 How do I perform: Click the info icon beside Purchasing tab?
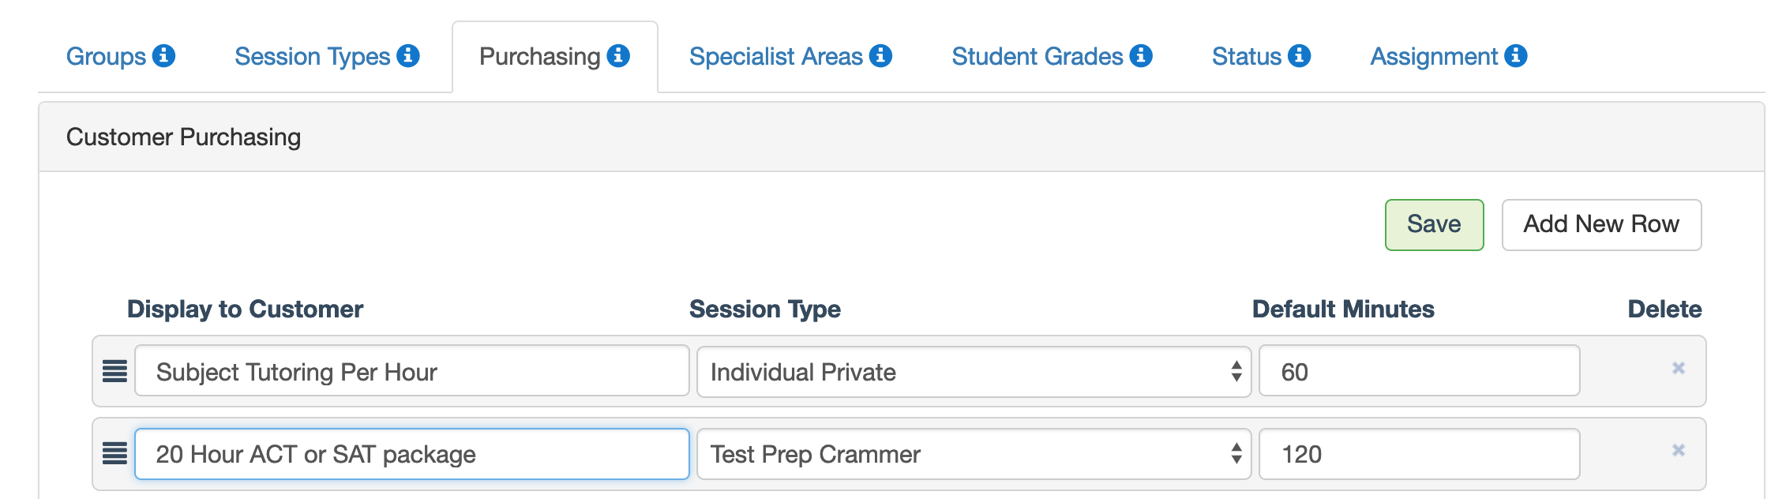click(x=618, y=56)
